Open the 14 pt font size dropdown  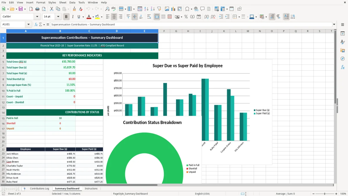(x=58, y=17)
